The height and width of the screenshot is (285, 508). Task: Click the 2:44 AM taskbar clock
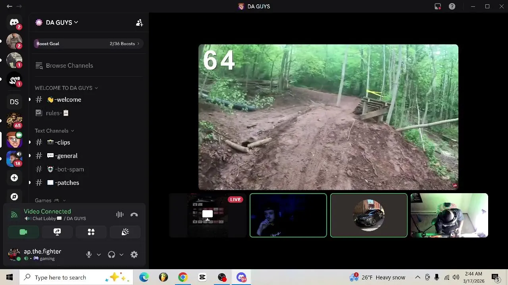click(x=473, y=277)
